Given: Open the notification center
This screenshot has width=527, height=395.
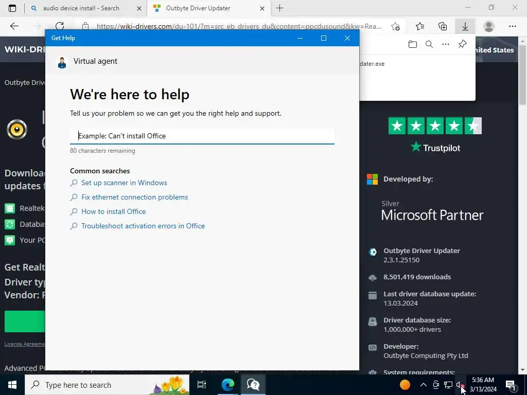Looking at the screenshot, I should tap(511, 385).
